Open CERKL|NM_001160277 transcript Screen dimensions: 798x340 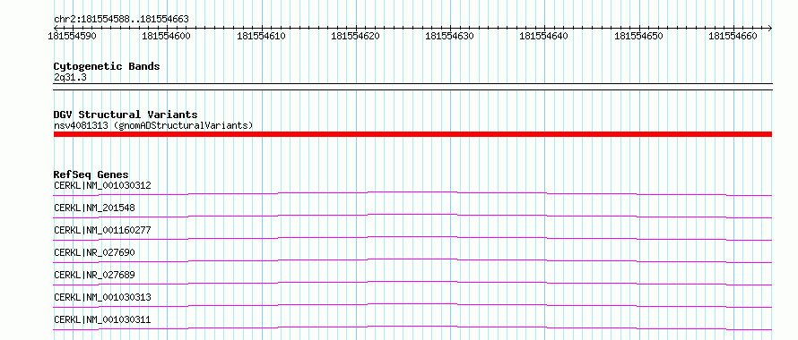point(102,230)
